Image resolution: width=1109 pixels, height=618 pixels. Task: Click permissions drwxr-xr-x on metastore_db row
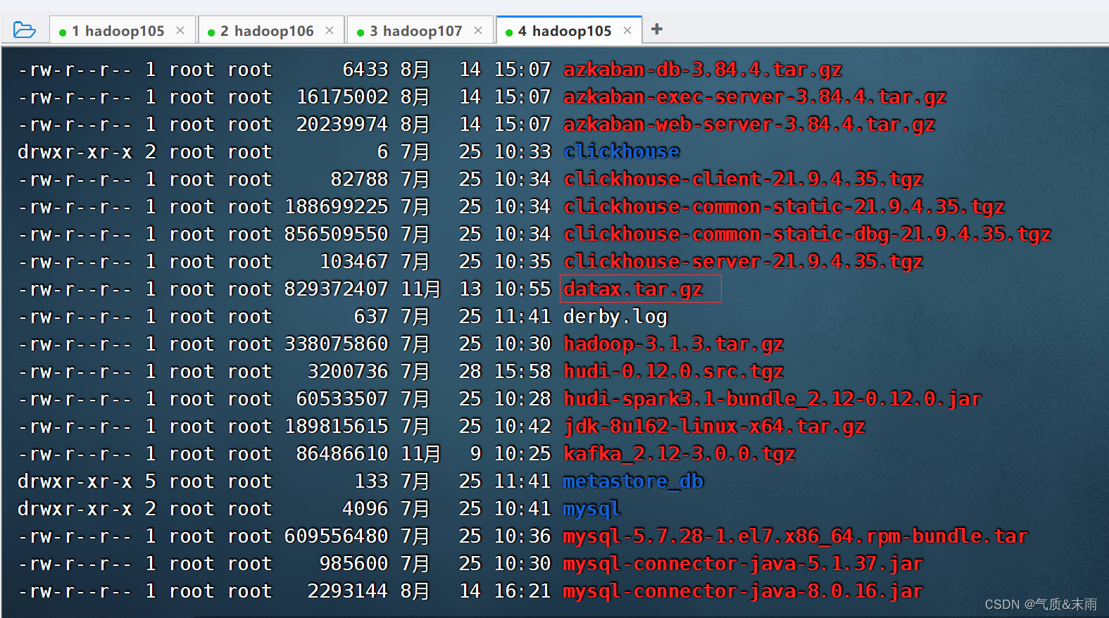[x=75, y=481]
